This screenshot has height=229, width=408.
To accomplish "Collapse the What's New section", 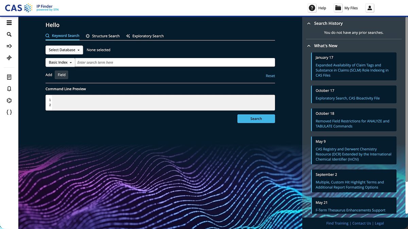I will coord(309,45).
